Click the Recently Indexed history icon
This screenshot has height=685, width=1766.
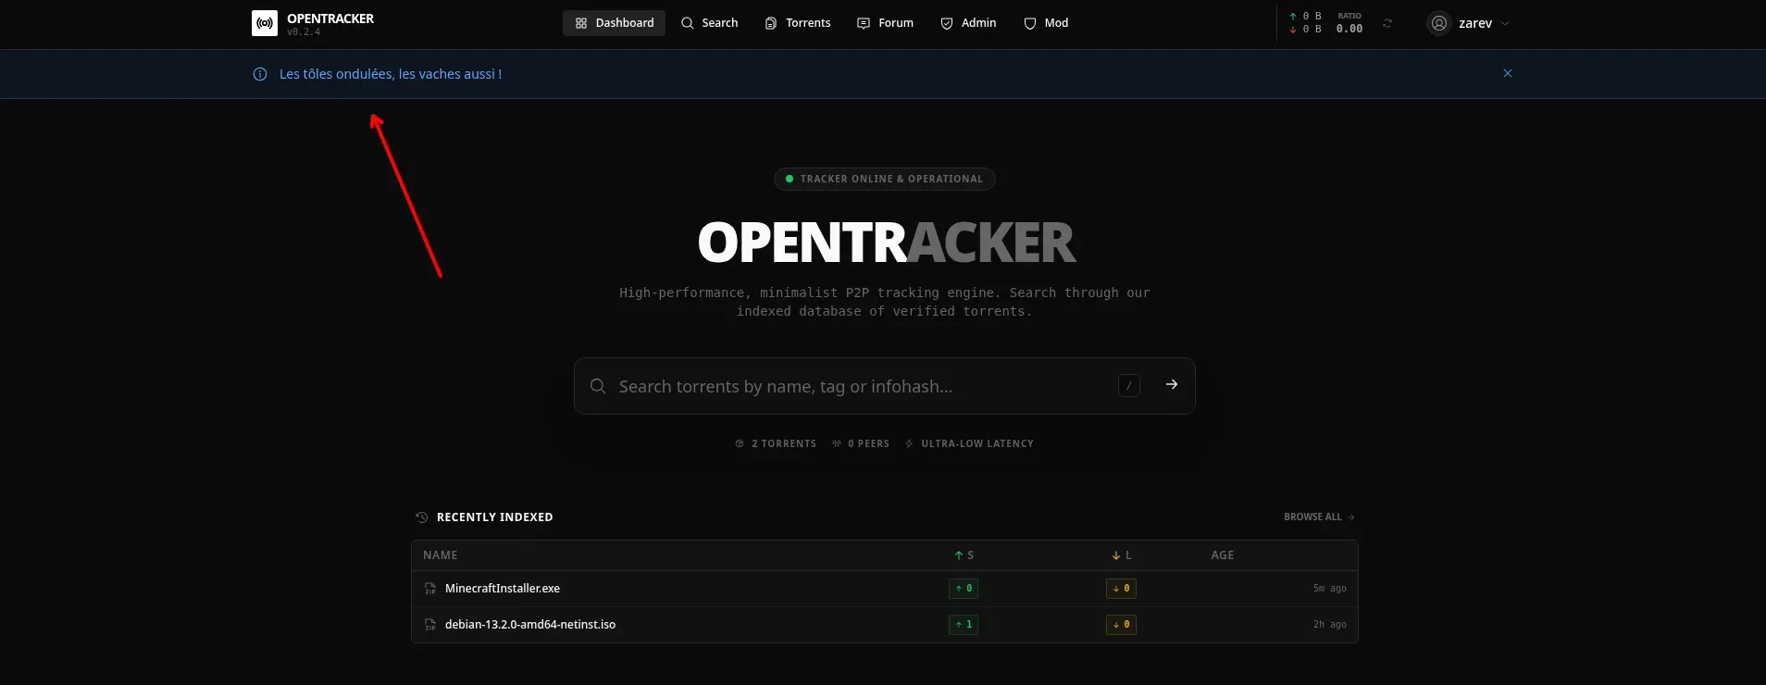coord(422,517)
